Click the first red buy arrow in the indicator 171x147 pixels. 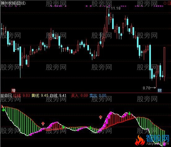(43, 124)
